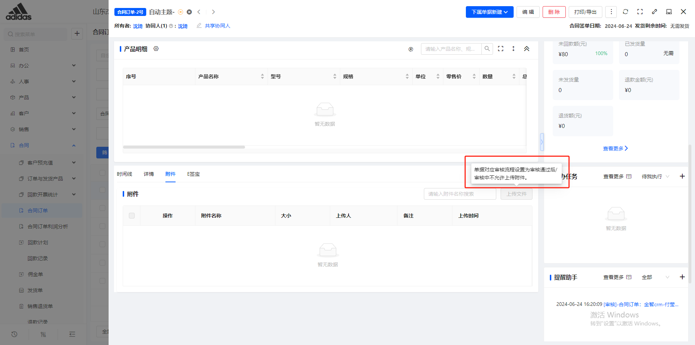Click 打印/导出 button
The height and width of the screenshot is (345, 695).
tap(585, 12)
